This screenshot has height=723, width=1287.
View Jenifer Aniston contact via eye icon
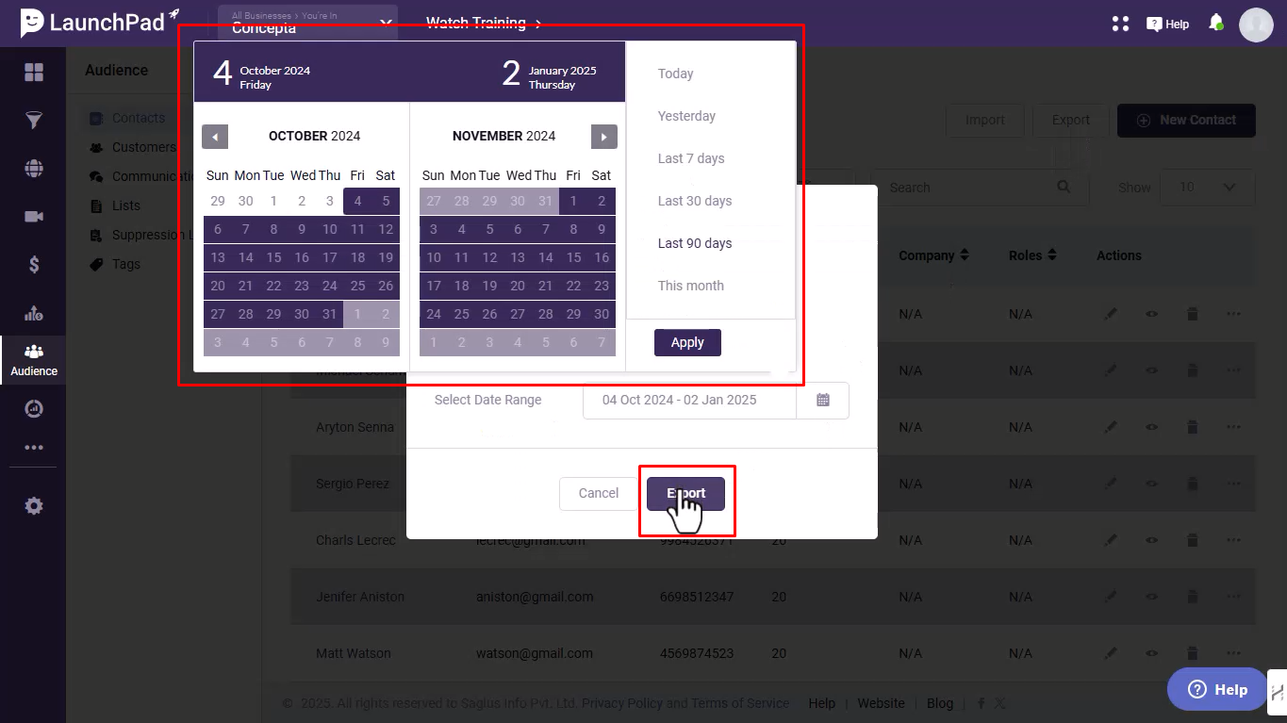tap(1152, 597)
